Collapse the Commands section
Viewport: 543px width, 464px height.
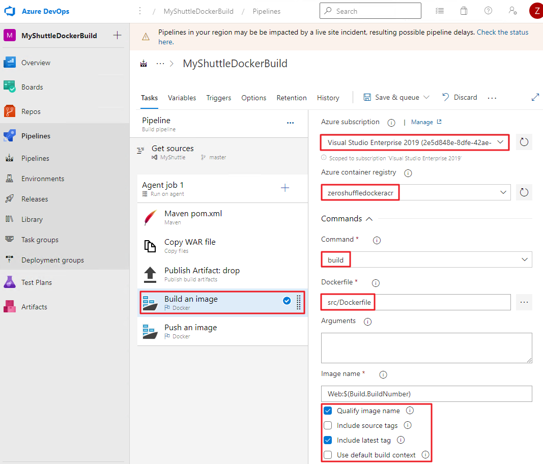click(369, 219)
